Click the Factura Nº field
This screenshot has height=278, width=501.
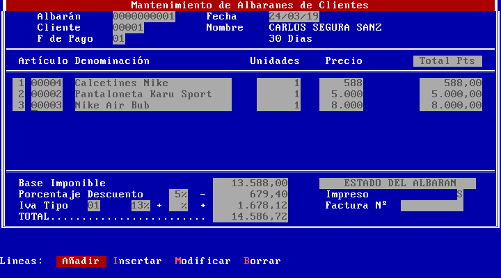click(x=432, y=206)
